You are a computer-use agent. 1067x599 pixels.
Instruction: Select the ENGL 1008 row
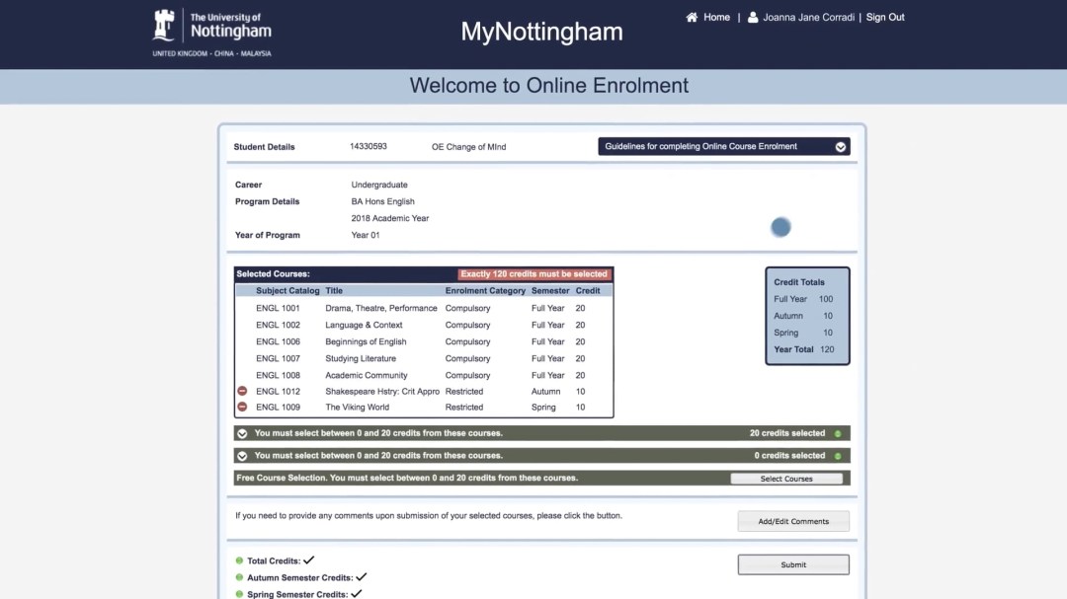coord(423,375)
